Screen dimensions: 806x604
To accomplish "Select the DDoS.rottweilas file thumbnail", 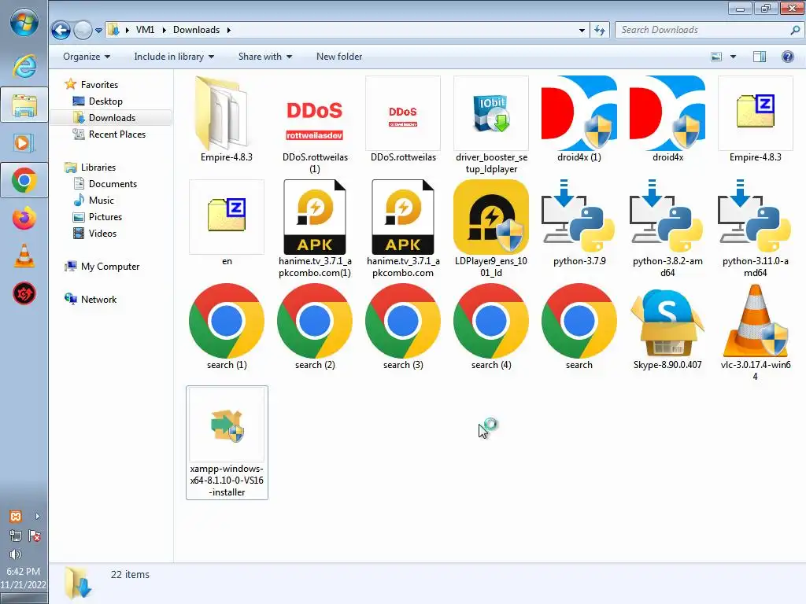I will coord(403,113).
